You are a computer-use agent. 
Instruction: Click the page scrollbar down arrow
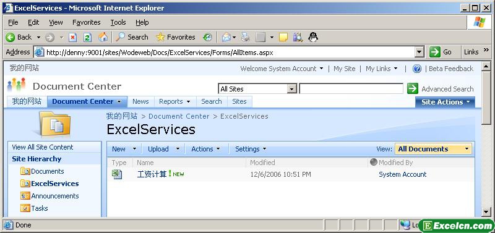[486, 212]
